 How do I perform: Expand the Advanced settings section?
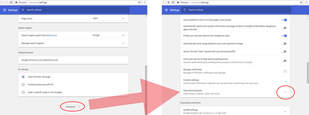[73, 107]
